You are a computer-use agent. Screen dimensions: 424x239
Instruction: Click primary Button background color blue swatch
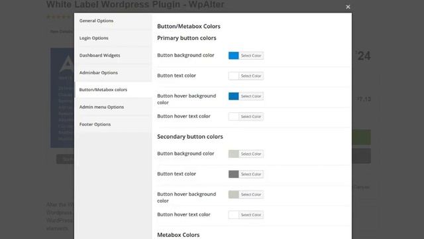tap(234, 56)
